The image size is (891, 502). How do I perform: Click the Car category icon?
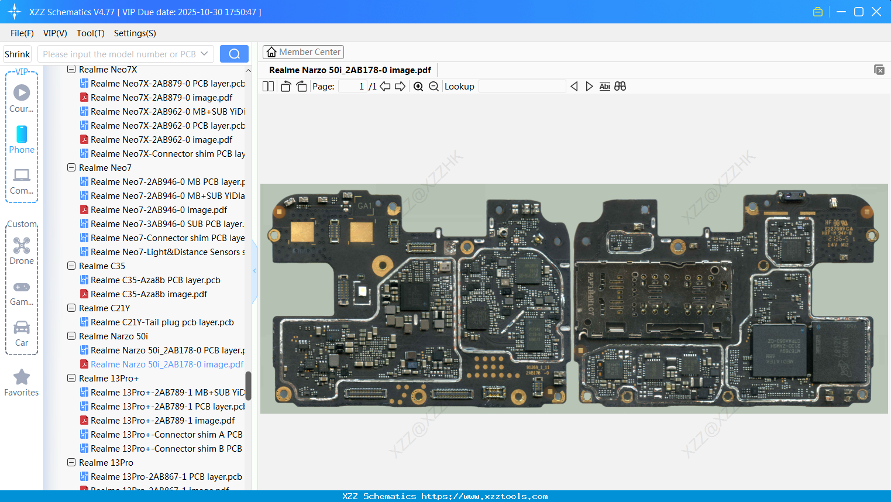coord(21,328)
